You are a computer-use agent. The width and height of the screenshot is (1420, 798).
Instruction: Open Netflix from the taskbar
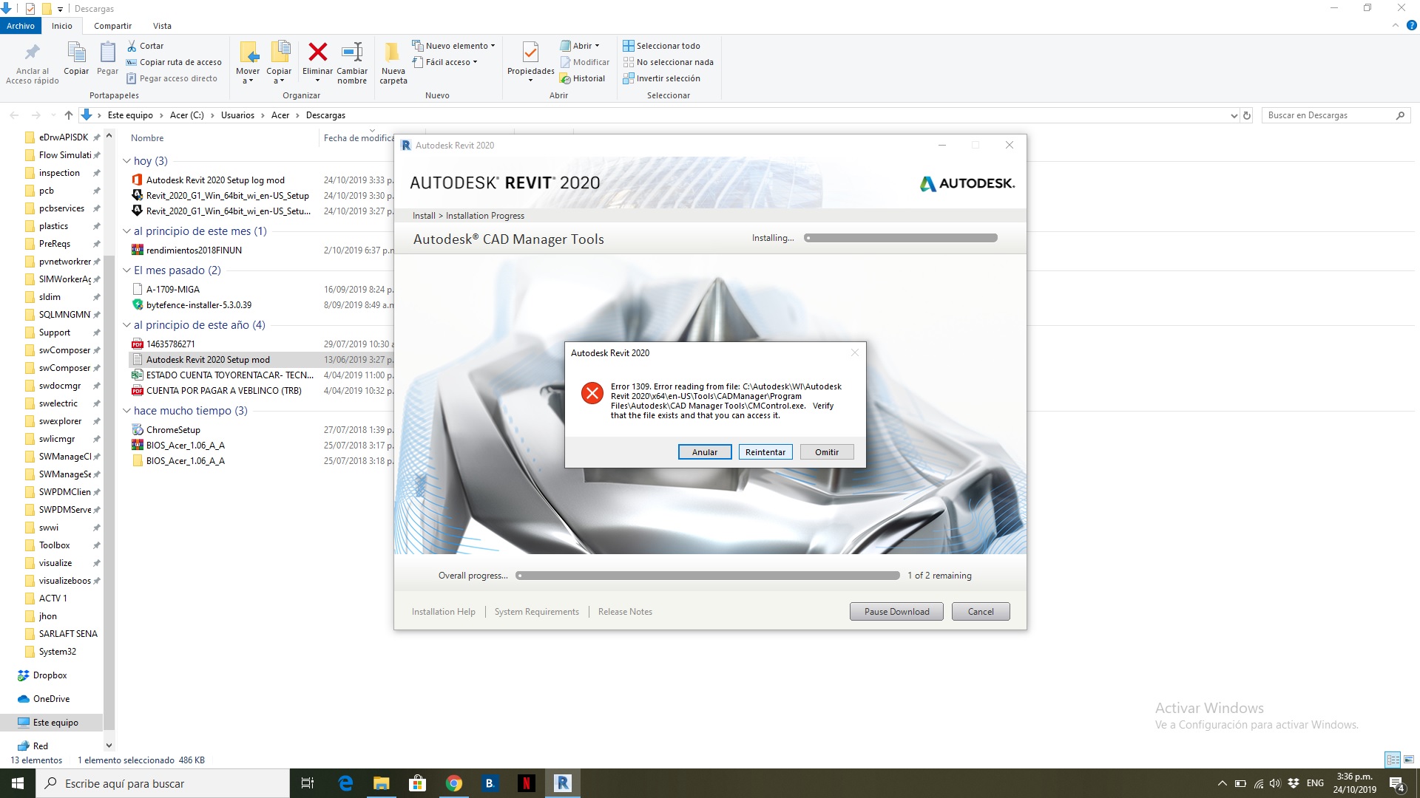coord(526,783)
